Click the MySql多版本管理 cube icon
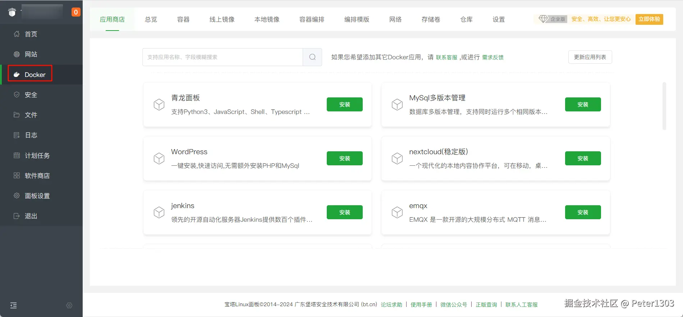Screen dimensions: 683x317 (x=397, y=105)
